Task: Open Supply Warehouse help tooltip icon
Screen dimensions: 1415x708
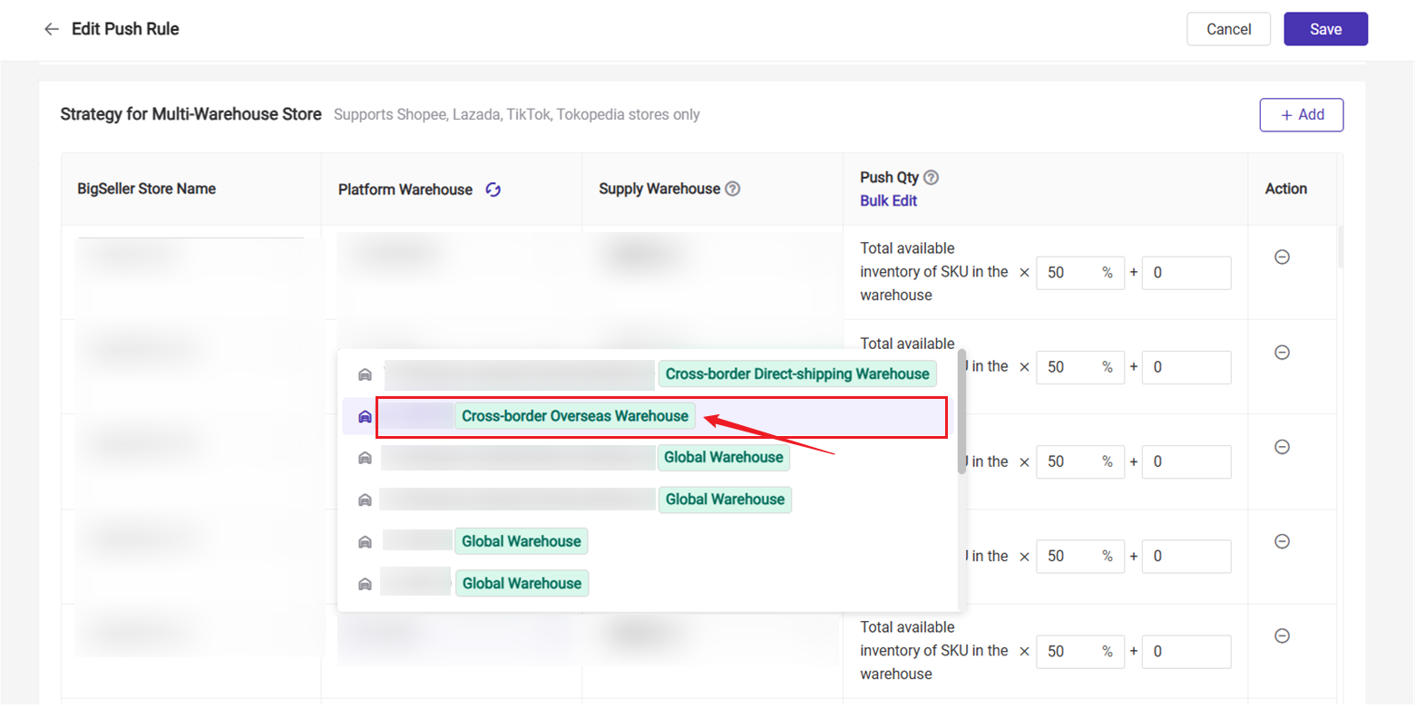Action: [733, 189]
